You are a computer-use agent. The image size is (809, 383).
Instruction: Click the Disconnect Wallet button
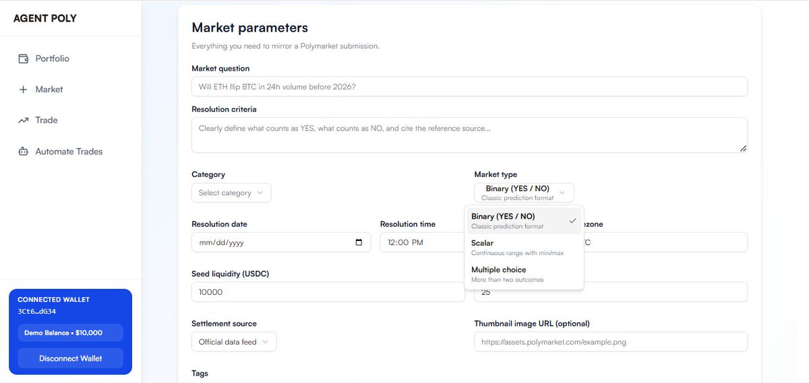coord(71,358)
